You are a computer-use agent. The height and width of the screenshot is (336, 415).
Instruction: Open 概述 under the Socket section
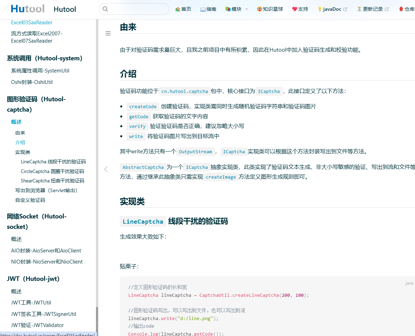tap(16, 239)
